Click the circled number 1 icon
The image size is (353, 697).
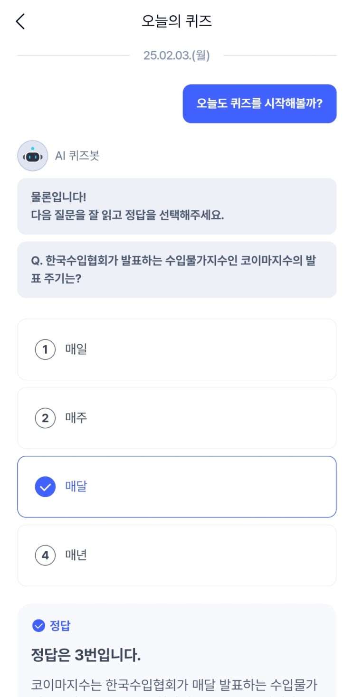click(45, 350)
